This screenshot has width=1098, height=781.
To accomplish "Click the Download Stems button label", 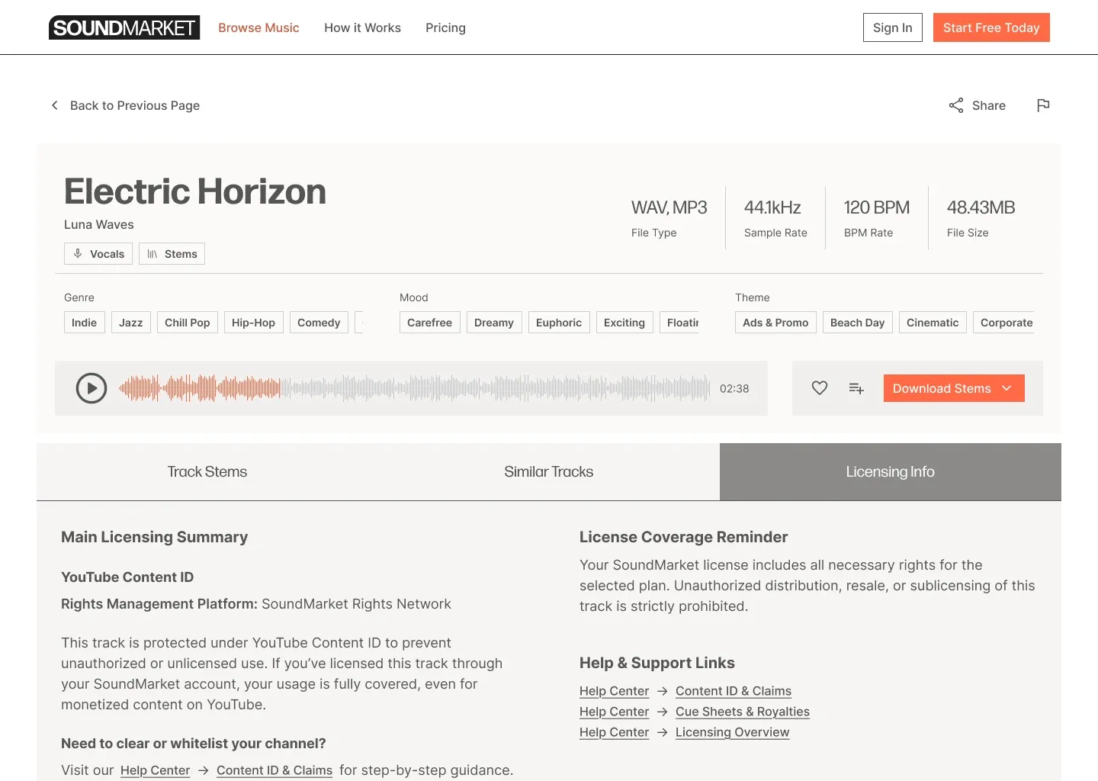I will [x=942, y=388].
